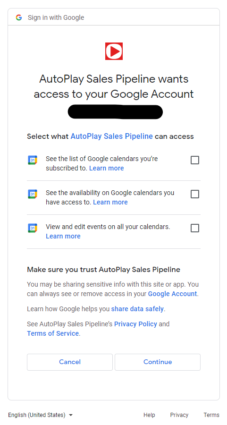Cancel the sign-in request
The image size is (227, 425).
tap(70, 362)
